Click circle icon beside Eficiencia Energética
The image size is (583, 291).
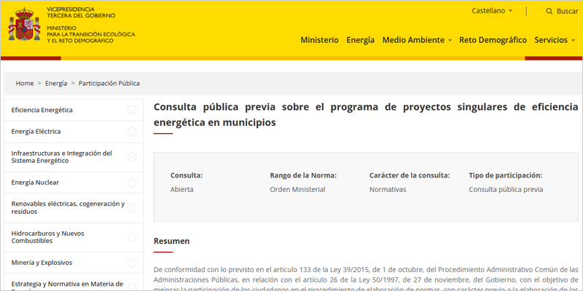pos(132,110)
